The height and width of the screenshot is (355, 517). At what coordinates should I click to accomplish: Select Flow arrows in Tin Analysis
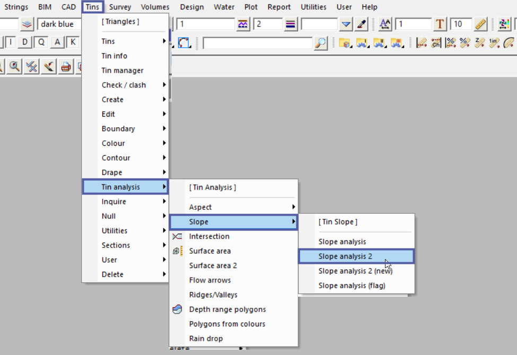pos(210,280)
